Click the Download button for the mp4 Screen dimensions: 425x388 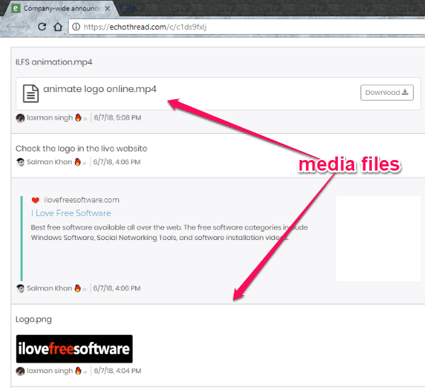387,93
